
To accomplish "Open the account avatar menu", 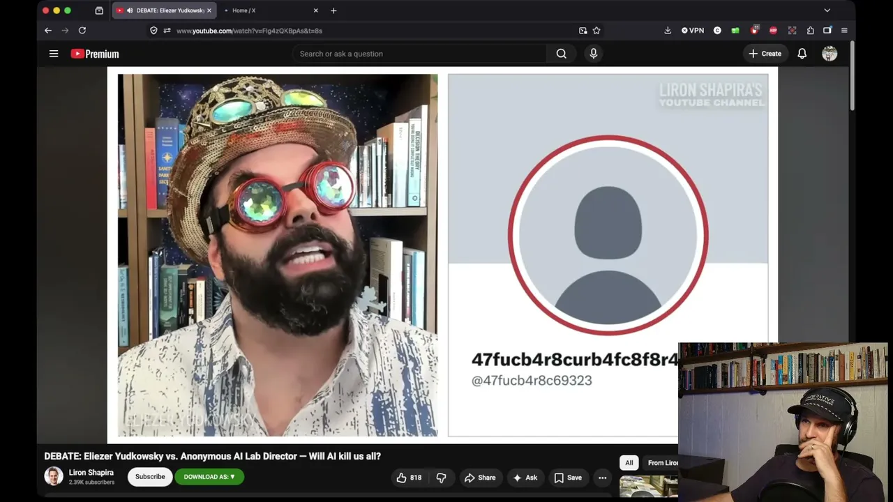I will 830,54.
